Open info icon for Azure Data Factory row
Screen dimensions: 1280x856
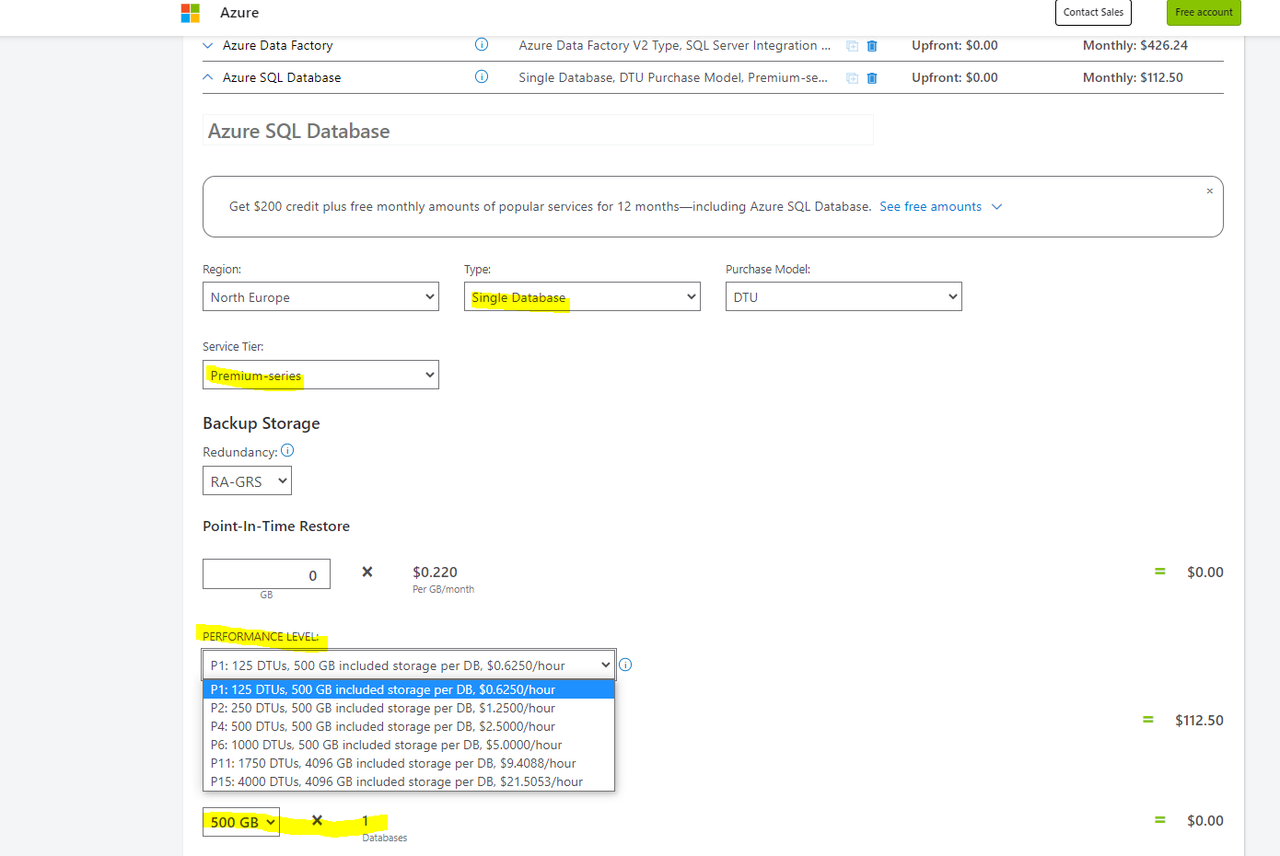481,44
